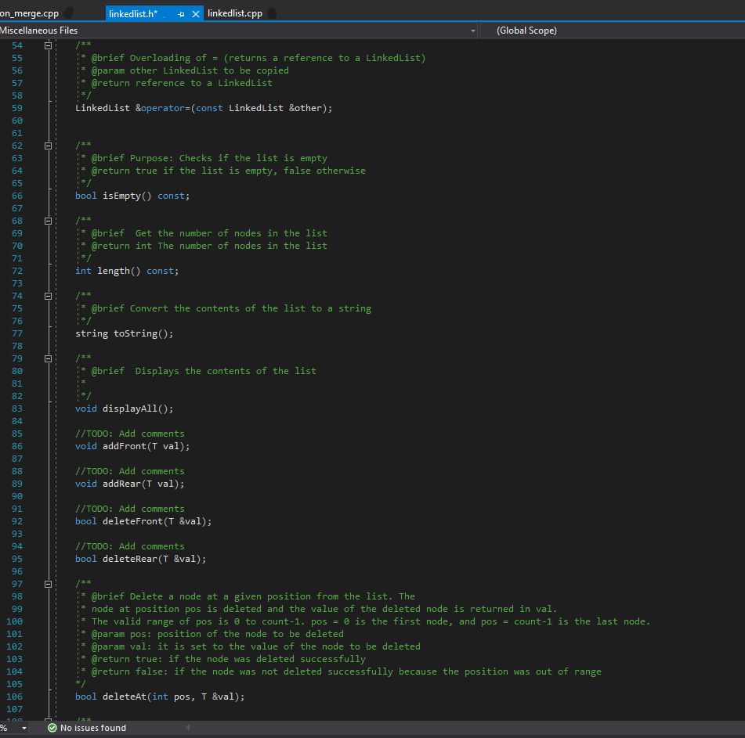The width and height of the screenshot is (745, 738).
Task: Click line number 86 in the margin
Action: pyautogui.click(x=16, y=446)
